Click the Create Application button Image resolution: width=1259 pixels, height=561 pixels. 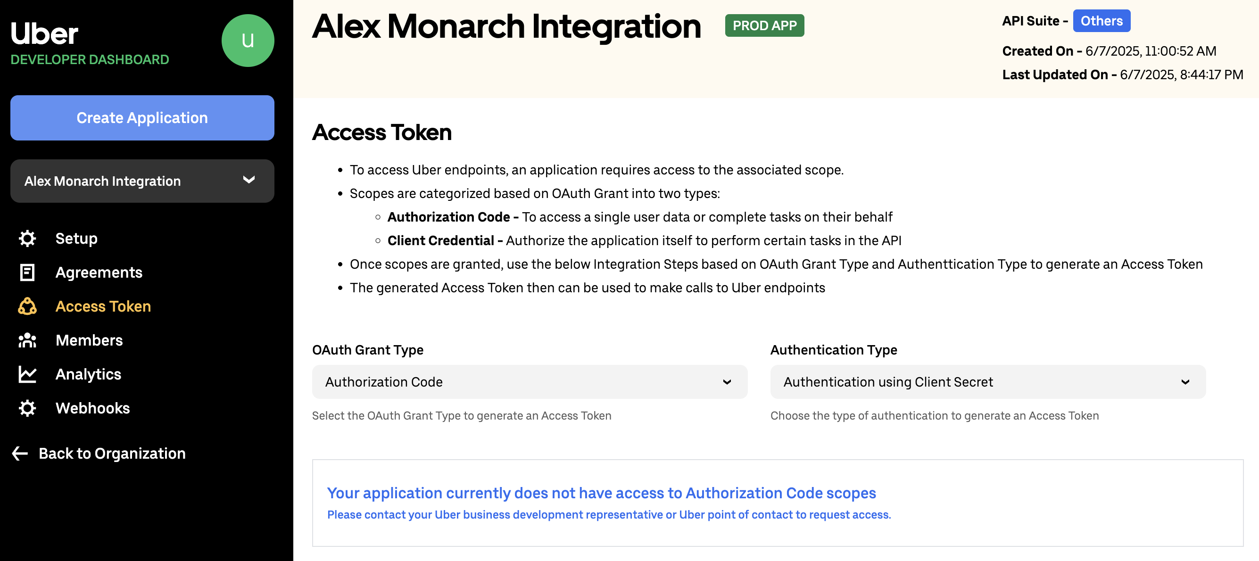pos(142,118)
